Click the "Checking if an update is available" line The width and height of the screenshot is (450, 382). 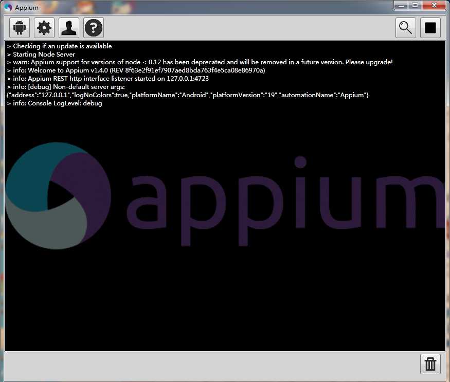(x=60, y=46)
